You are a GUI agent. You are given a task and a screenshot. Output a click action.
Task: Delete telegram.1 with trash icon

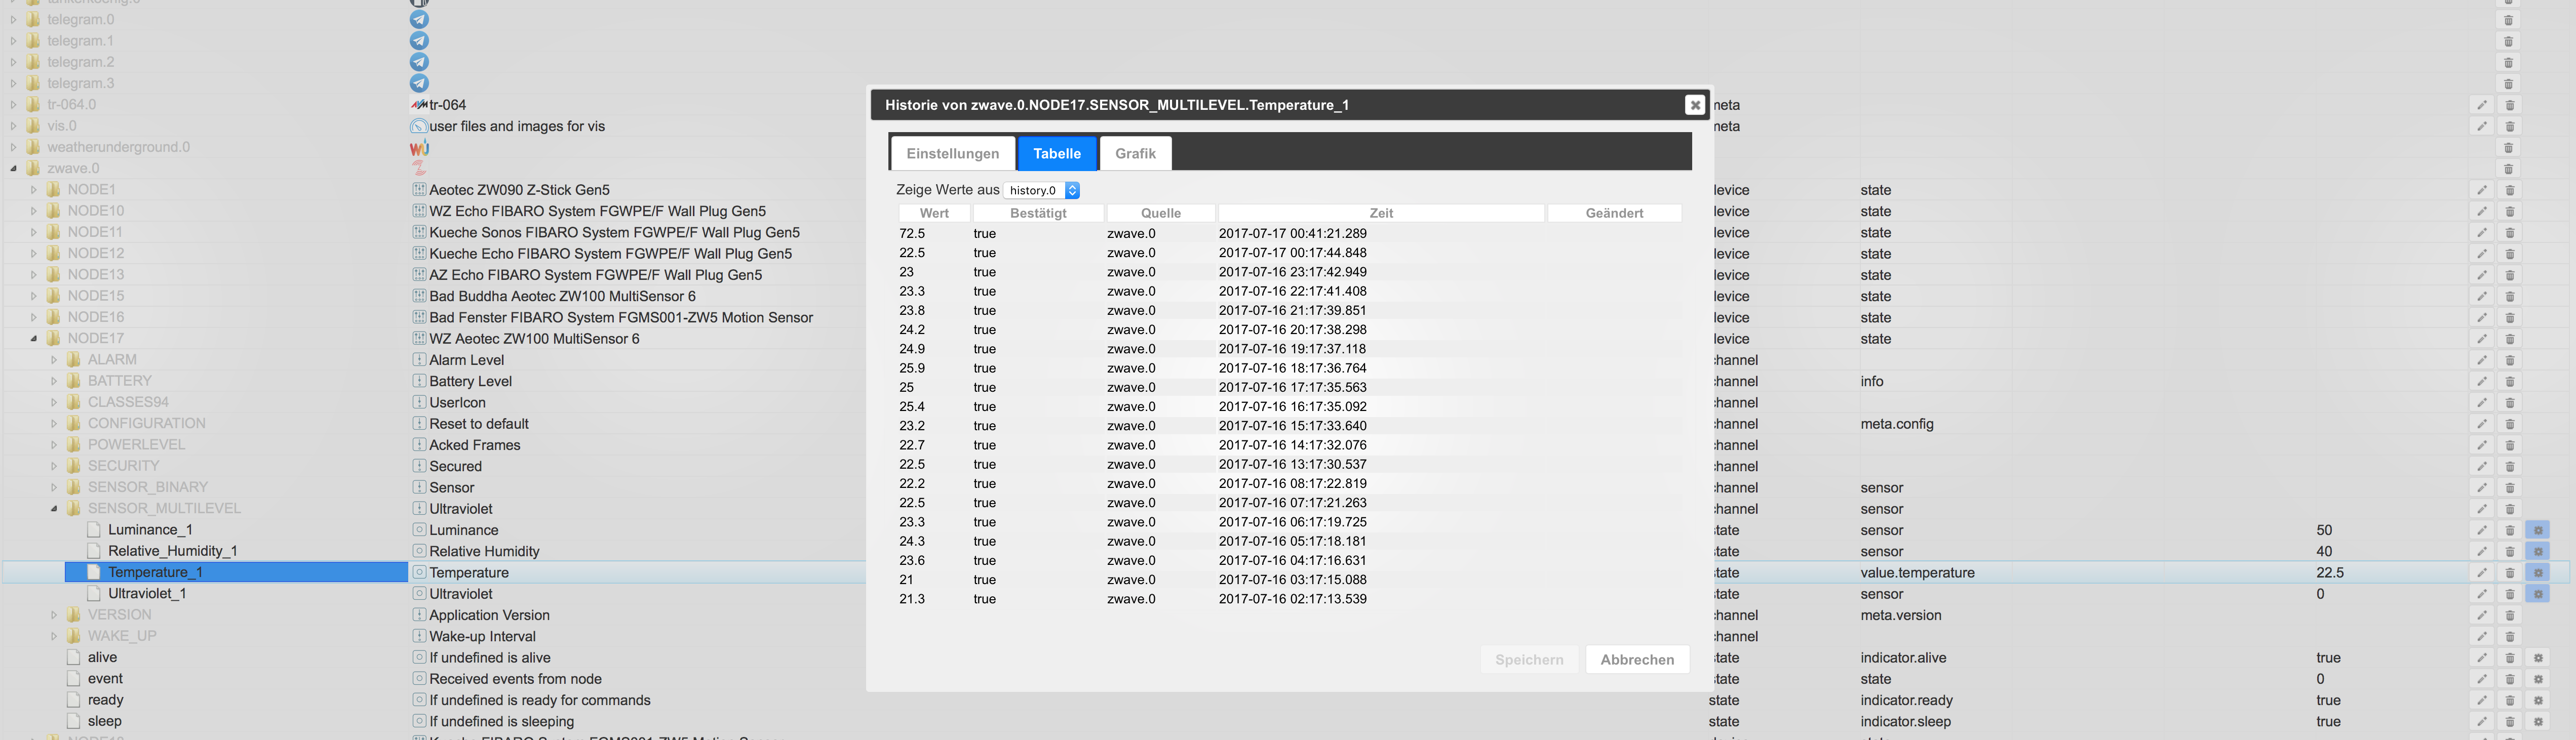pyautogui.click(x=2509, y=41)
